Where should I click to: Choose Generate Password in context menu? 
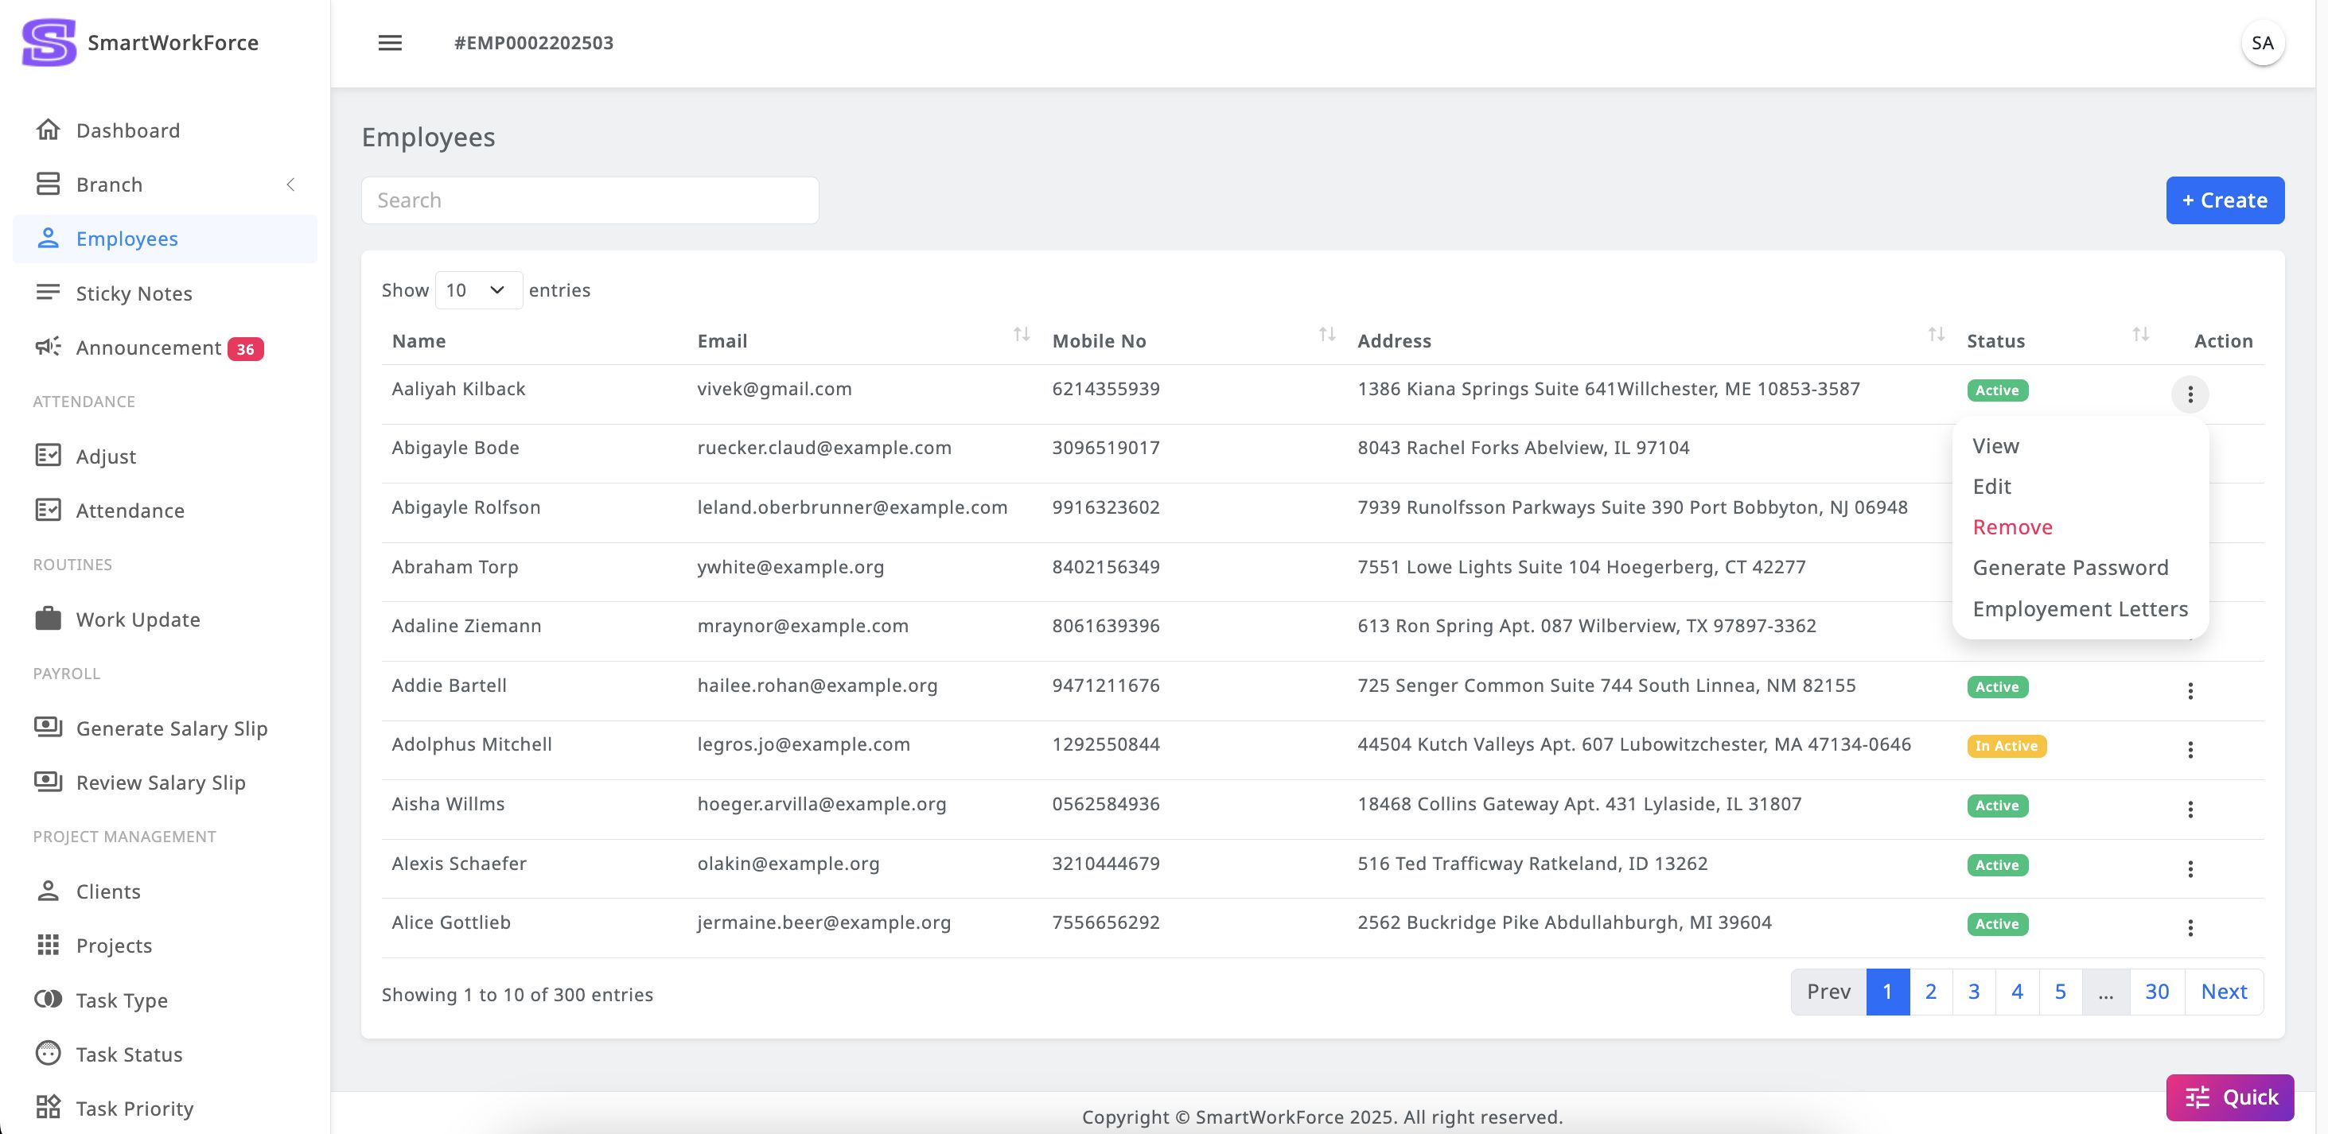[2069, 568]
